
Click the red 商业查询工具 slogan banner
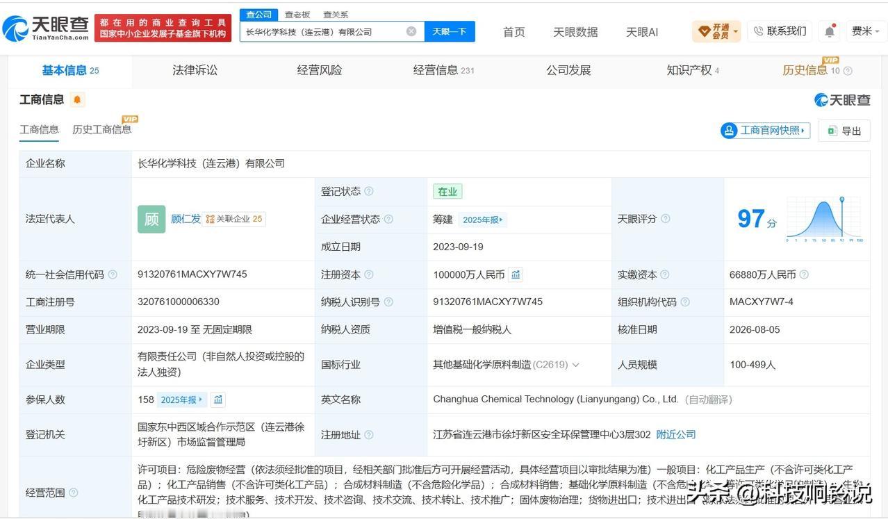[x=163, y=28]
